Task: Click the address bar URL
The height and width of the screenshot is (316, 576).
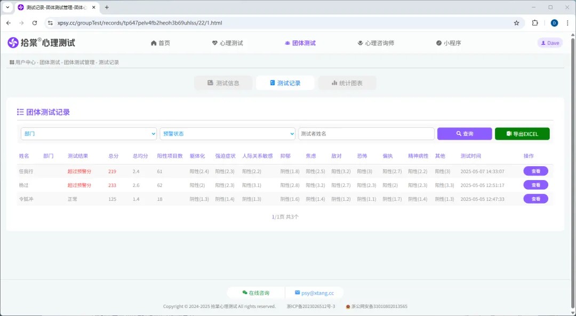Action: point(140,23)
